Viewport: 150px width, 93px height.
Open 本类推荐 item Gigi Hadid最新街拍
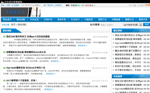click(x=129, y=89)
